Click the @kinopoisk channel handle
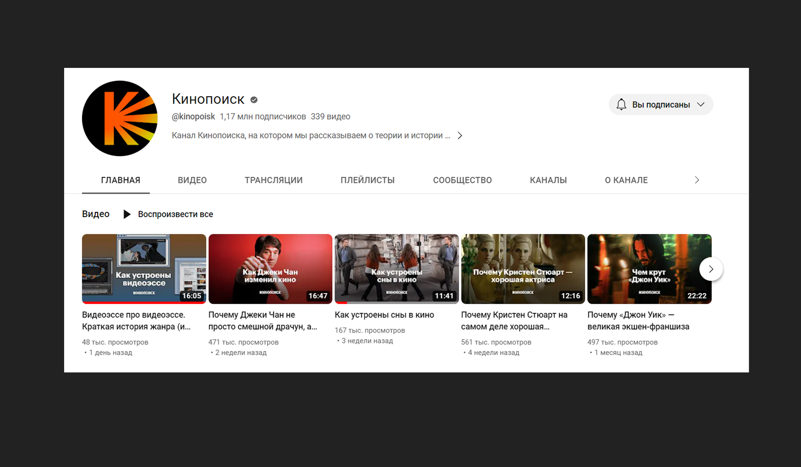The image size is (801, 467). [193, 116]
